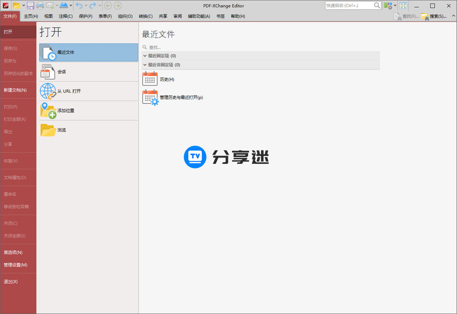Open the 浏览 (Browse) folder icon
This screenshot has height=314, width=457.
click(x=49, y=130)
